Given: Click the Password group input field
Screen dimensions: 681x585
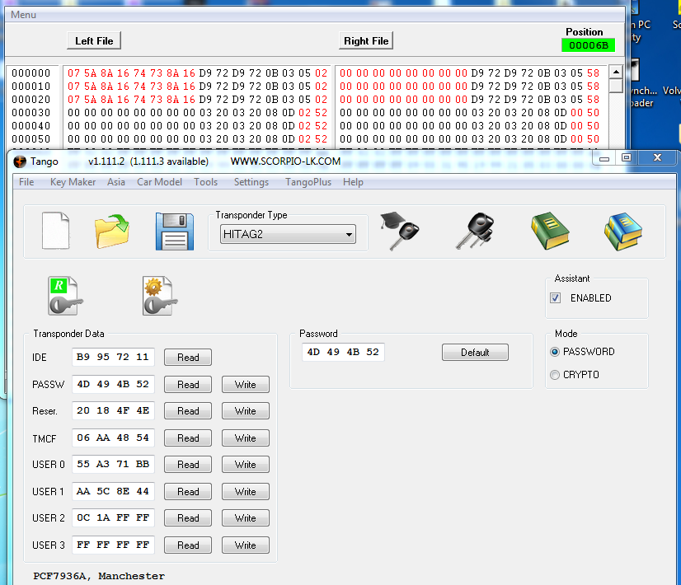Looking at the screenshot, I should (x=343, y=352).
